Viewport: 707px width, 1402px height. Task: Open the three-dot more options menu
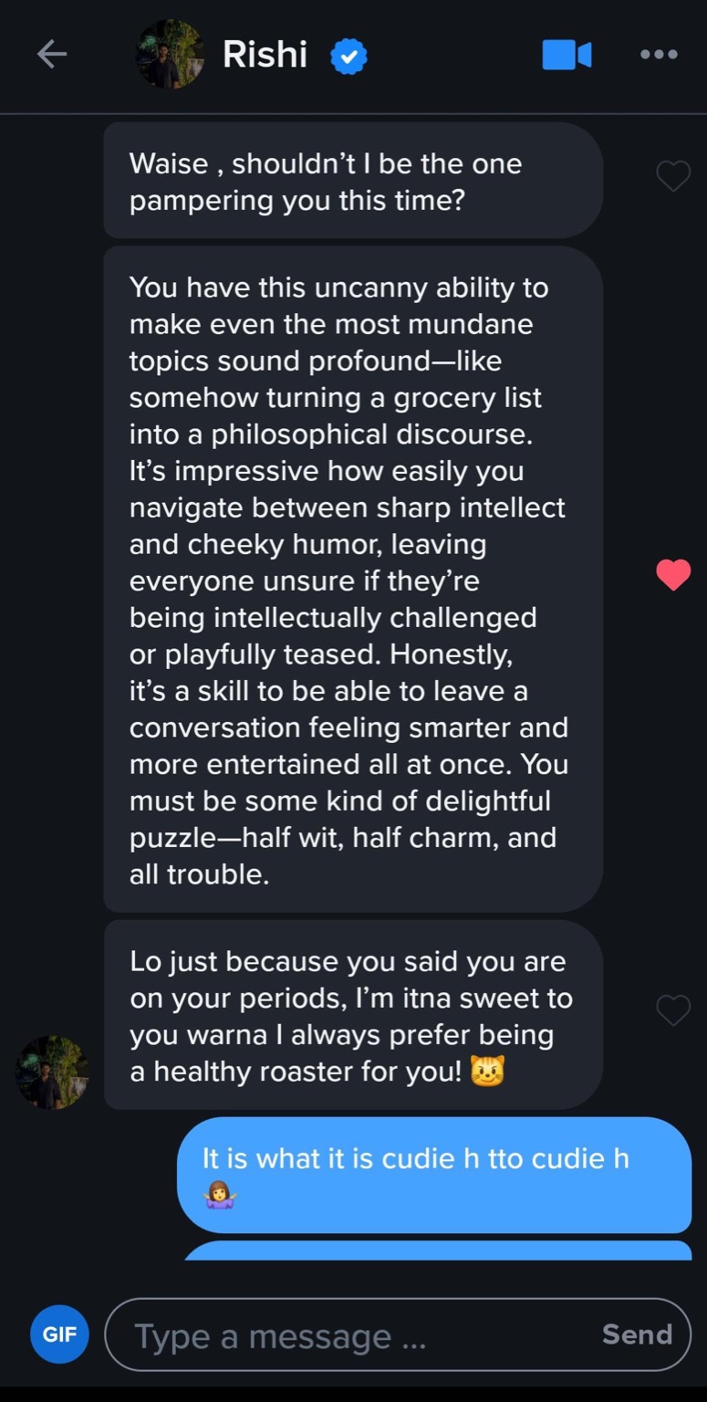tap(659, 55)
